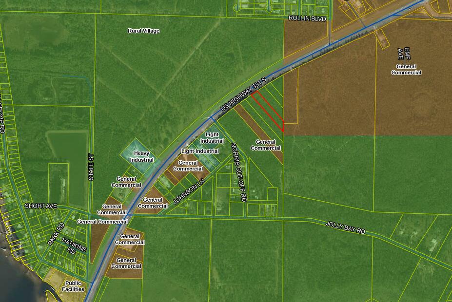This screenshot has width=452, height=302.
Task: Select the General Commercial parcel near Norris Cut Off
Action: [266, 146]
